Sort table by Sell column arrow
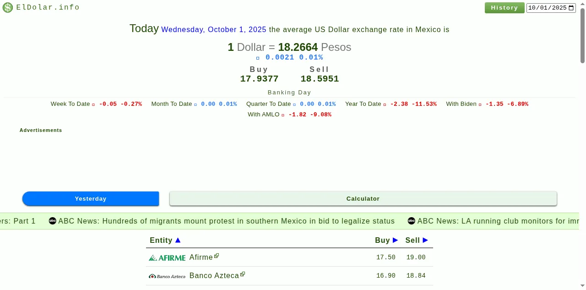Viewport: 586px width, 290px height. (x=425, y=240)
